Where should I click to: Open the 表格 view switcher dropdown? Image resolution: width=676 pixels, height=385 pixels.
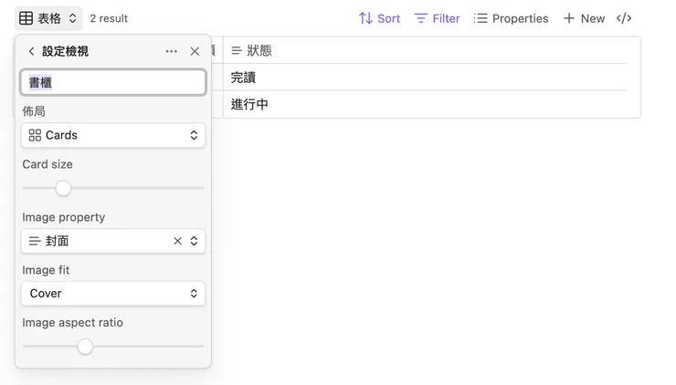(72, 18)
